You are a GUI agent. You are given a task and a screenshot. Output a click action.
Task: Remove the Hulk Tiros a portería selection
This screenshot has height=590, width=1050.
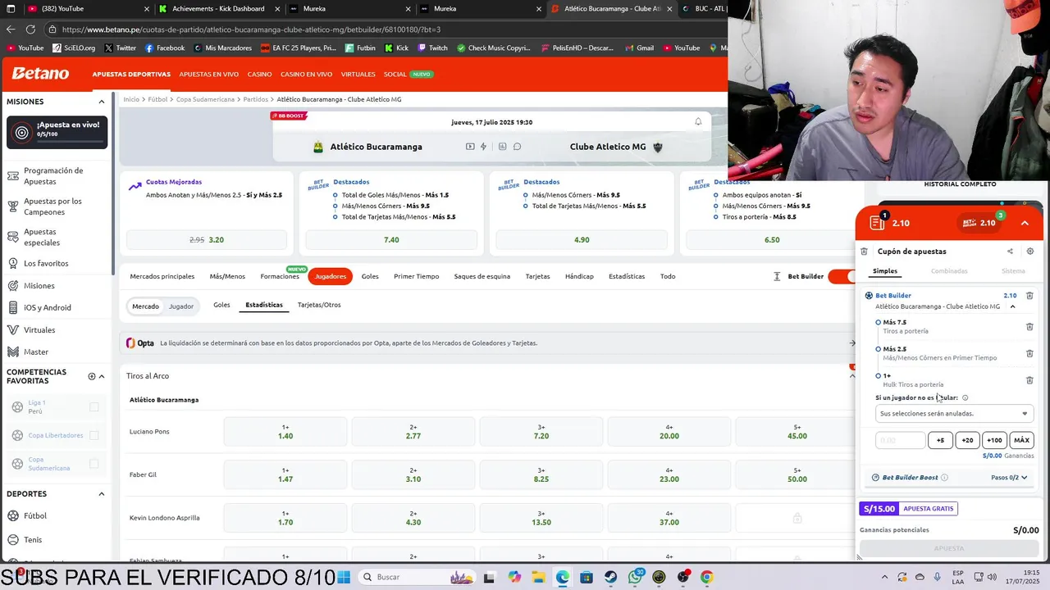[x=1029, y=380]
